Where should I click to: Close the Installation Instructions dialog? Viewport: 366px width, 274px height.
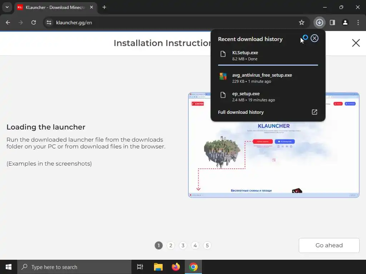(356, 43)
